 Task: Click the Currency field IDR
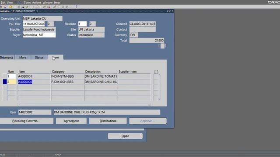pyautogui.click(x=133, y=35)
